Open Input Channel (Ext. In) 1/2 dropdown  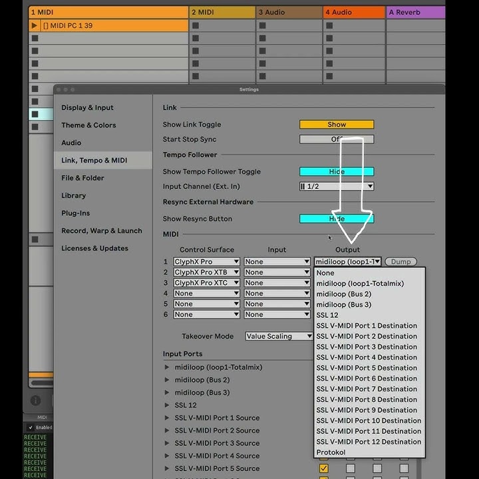tap(337, 186)
